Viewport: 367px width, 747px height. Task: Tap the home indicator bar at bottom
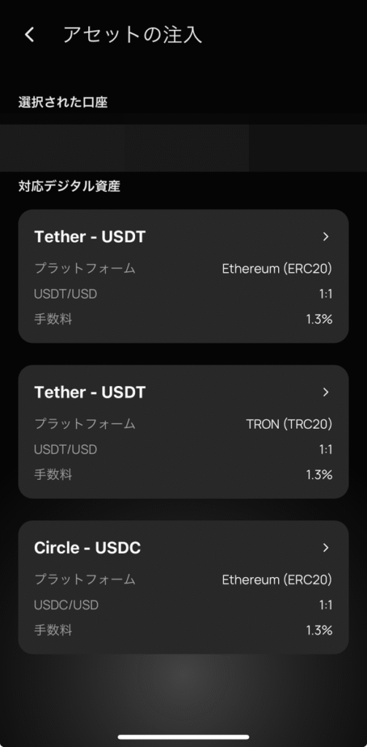pos(184,737)
